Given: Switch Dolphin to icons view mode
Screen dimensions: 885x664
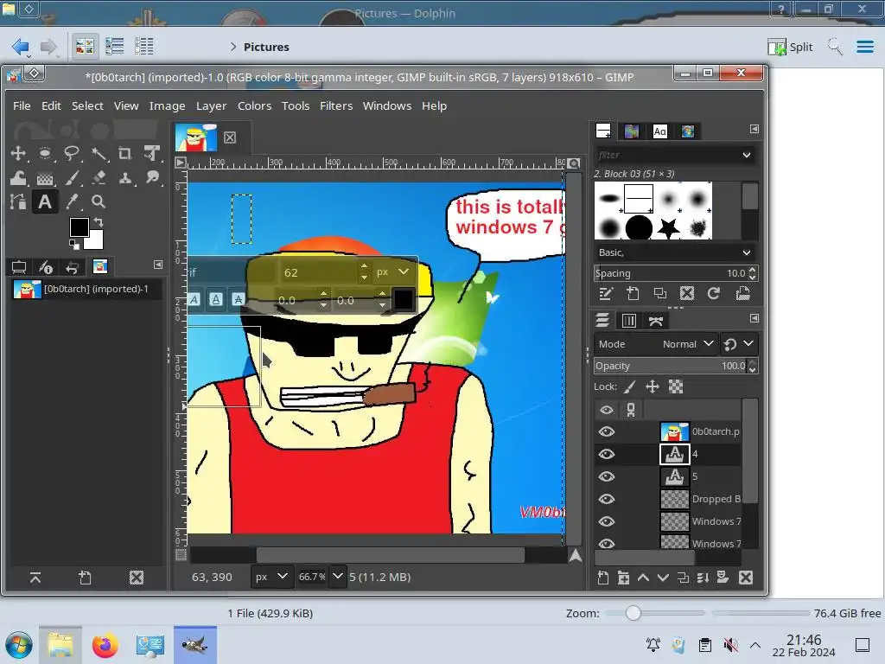Looking at the screenshot, I should pos(85,47).
